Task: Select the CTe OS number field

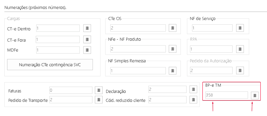Action: tap(138, 28)
